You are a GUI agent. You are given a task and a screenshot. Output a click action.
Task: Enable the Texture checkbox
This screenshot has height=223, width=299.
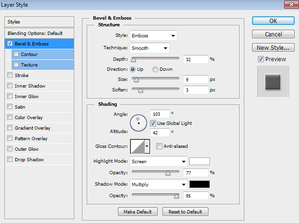point(16,65)
